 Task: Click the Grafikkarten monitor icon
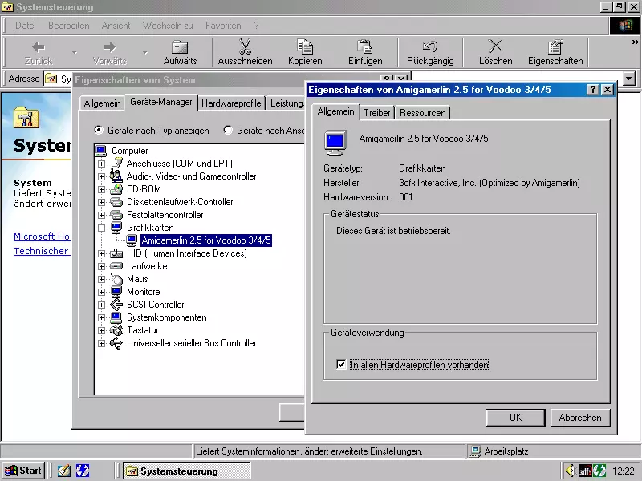116,228
